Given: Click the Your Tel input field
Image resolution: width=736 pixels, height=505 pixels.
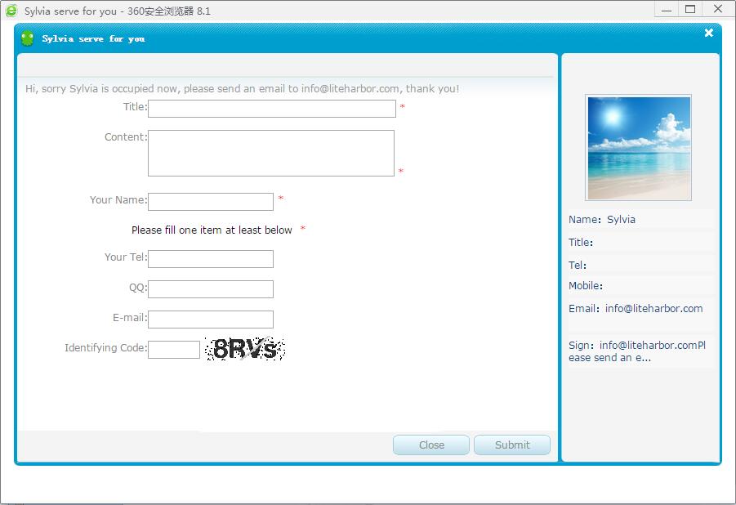Looking at the screenshot, I should click(210, 259).
